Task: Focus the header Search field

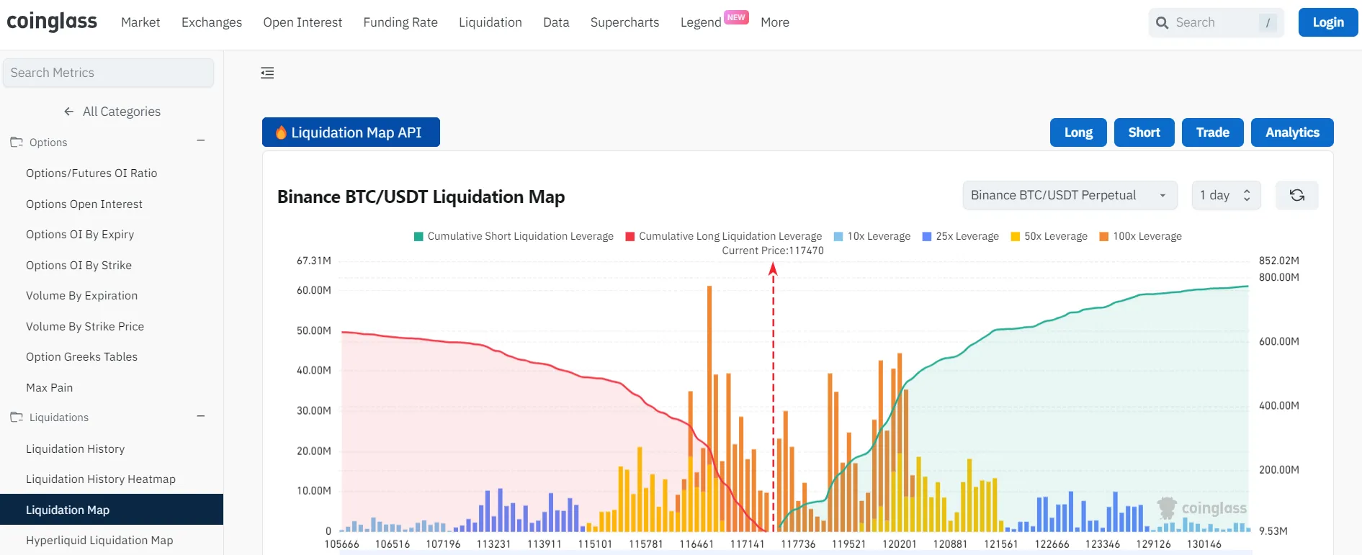Action: [1216, 23]
